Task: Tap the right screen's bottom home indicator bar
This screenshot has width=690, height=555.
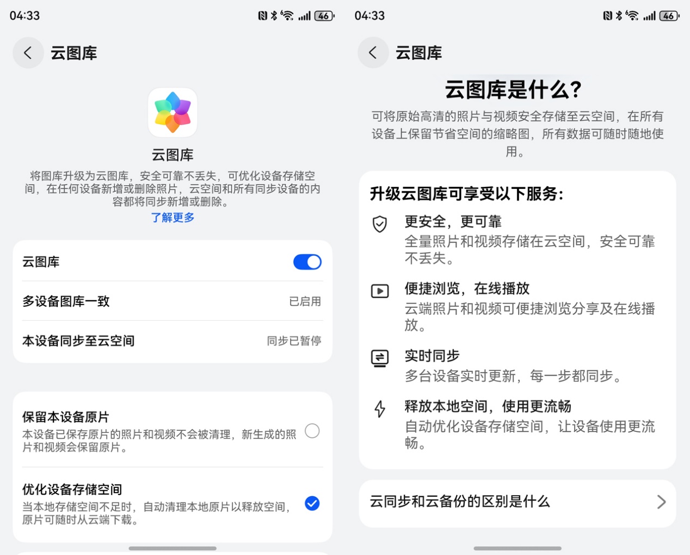Action: pos(517,548)
